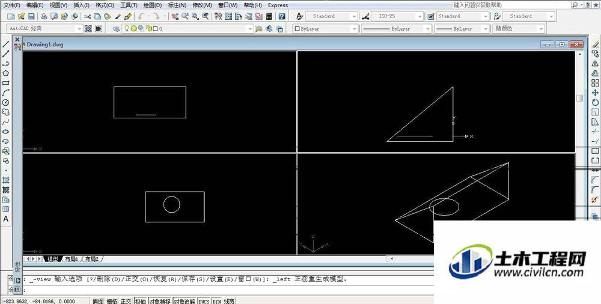Select the Array grid tool
The width and height of the screenshot is (601, 304).
pos(595,83)
